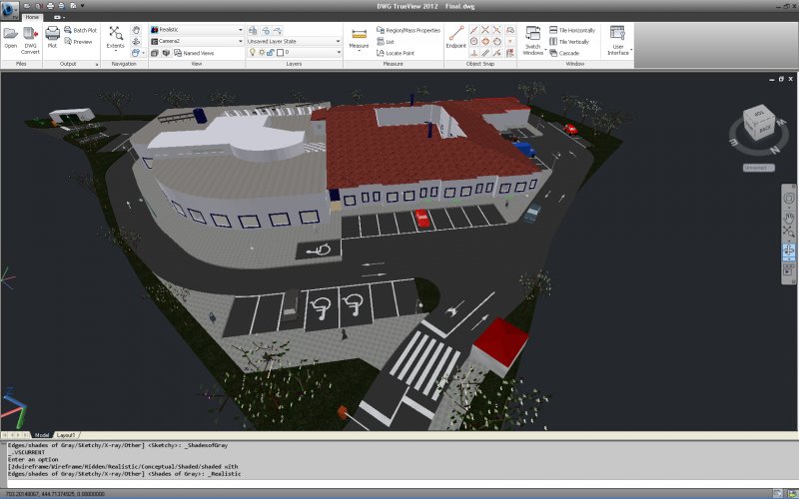Click the ViewCube BACK face

point(765,130)
